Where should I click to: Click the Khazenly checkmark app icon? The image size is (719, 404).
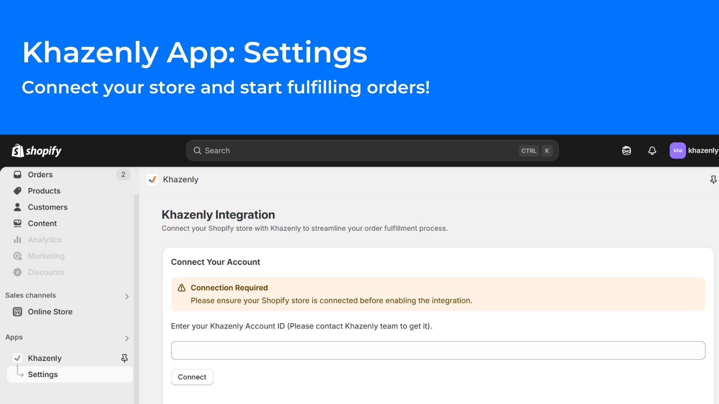tap(152, 179)
